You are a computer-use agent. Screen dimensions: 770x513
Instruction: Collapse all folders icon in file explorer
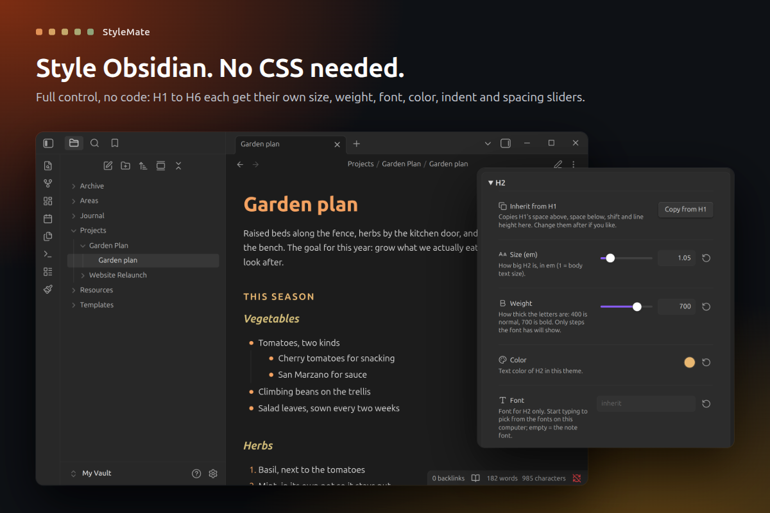(x=178, y=165)
